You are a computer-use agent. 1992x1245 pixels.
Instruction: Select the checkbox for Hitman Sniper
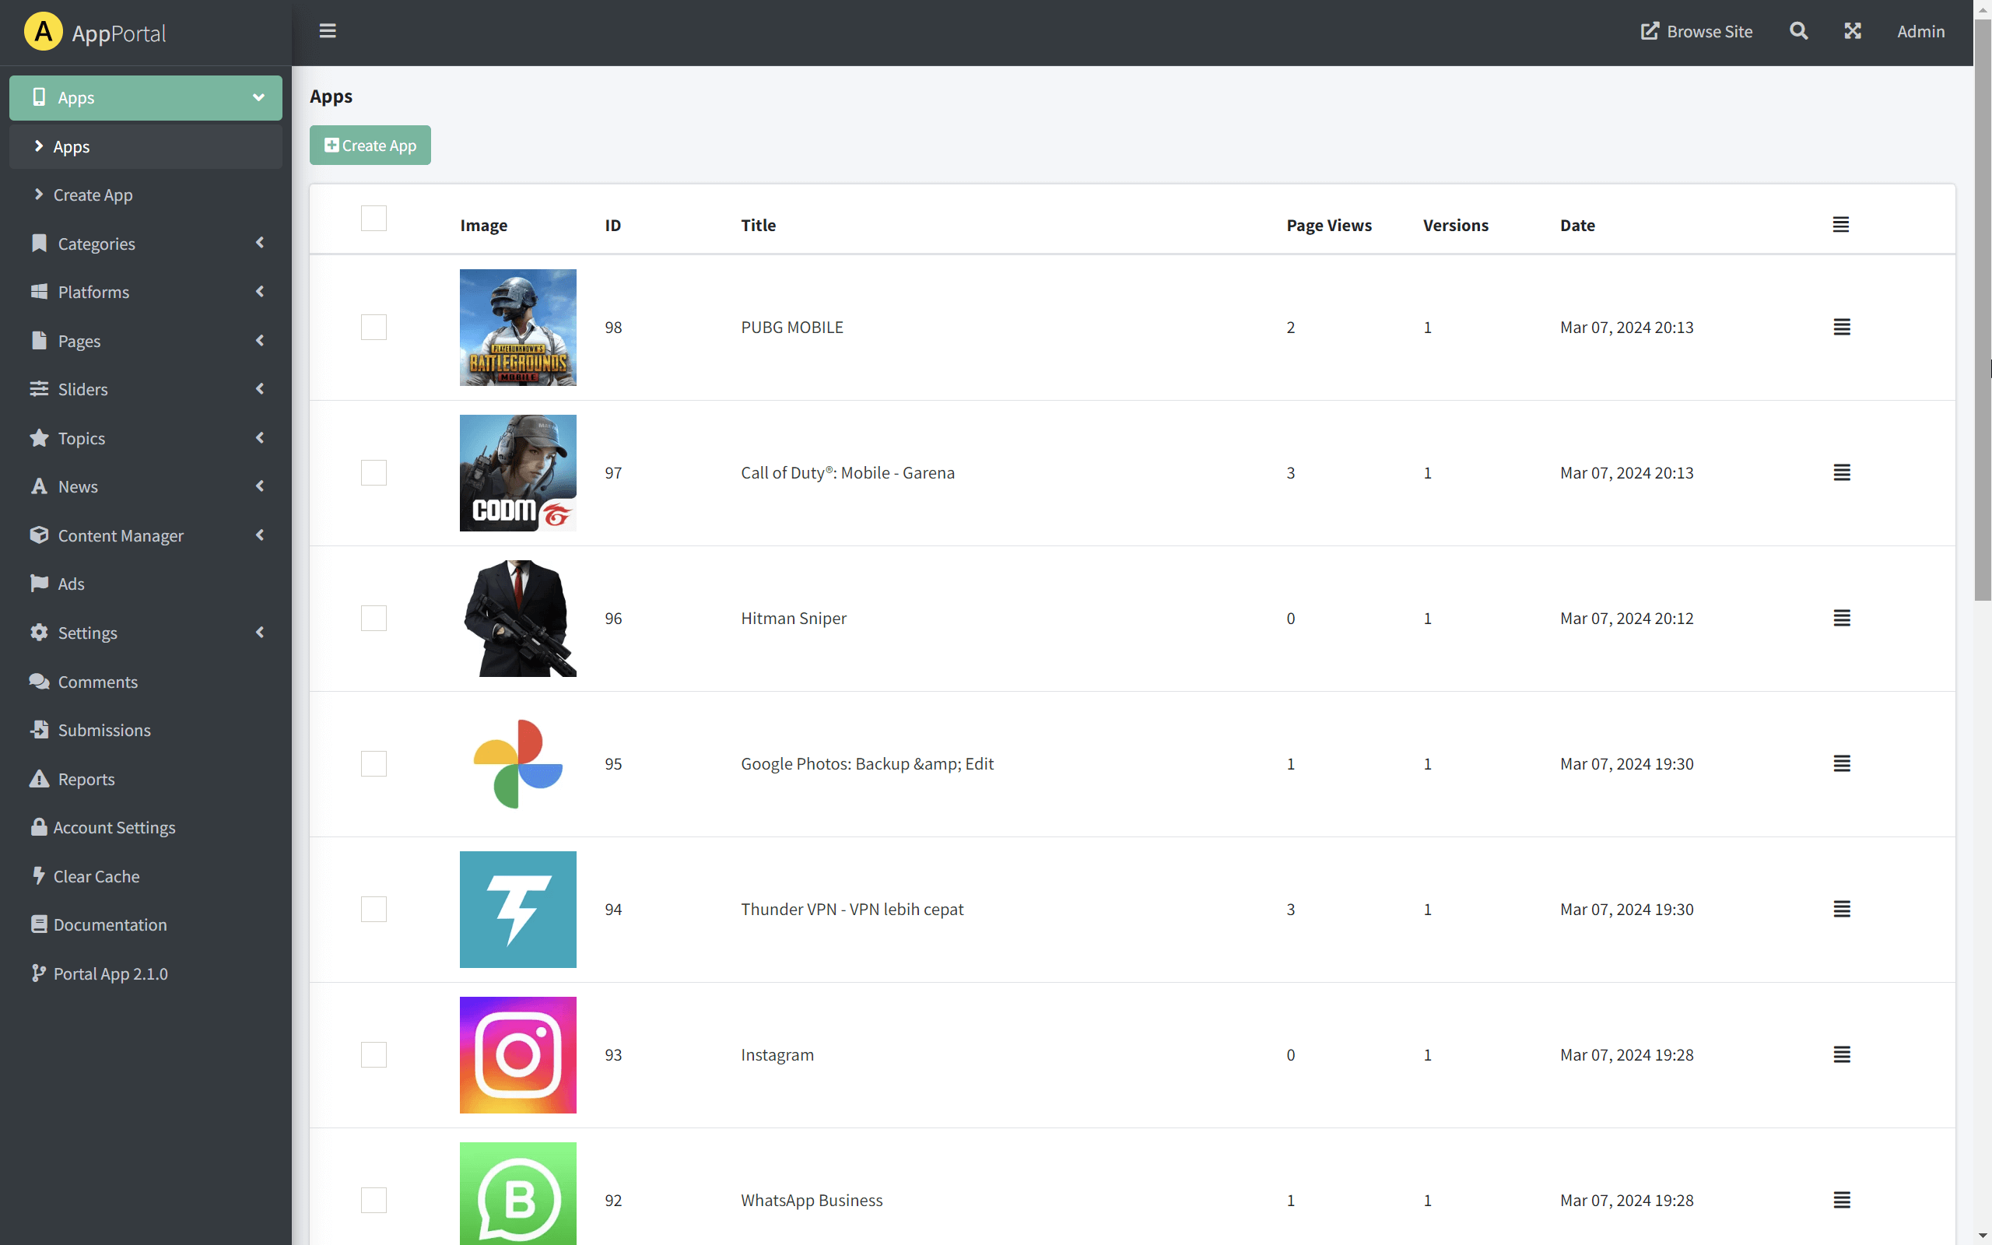pos(373,618)
